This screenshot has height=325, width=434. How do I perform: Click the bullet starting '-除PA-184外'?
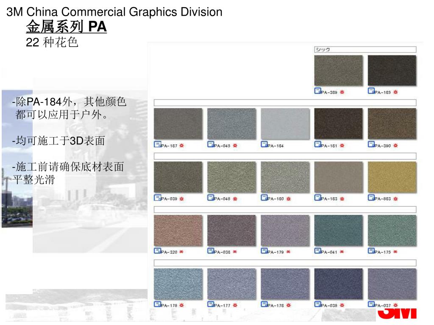pos(69,108)
